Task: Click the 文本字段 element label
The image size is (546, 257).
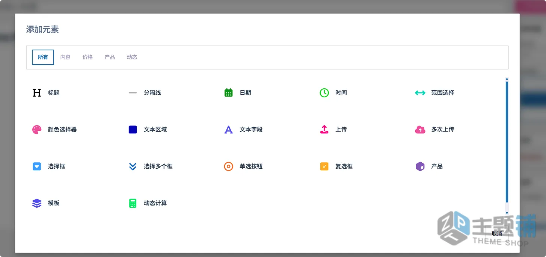Action: 251,130
